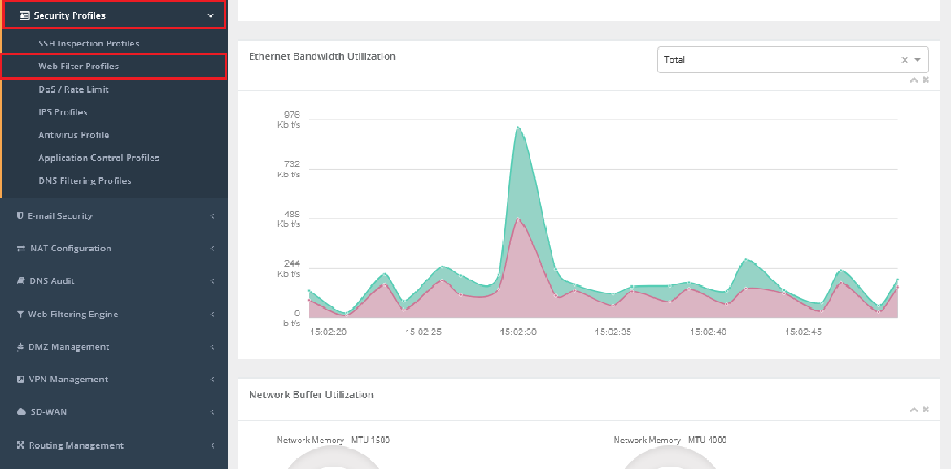Screen dimensions: 951x469
Task: Collapse the Security Profiles menu chevron
Action: click(211, 15)
